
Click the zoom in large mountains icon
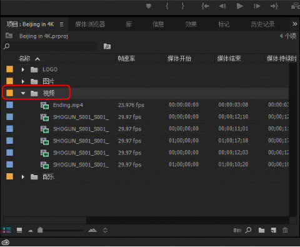click(x=92, y=230)
